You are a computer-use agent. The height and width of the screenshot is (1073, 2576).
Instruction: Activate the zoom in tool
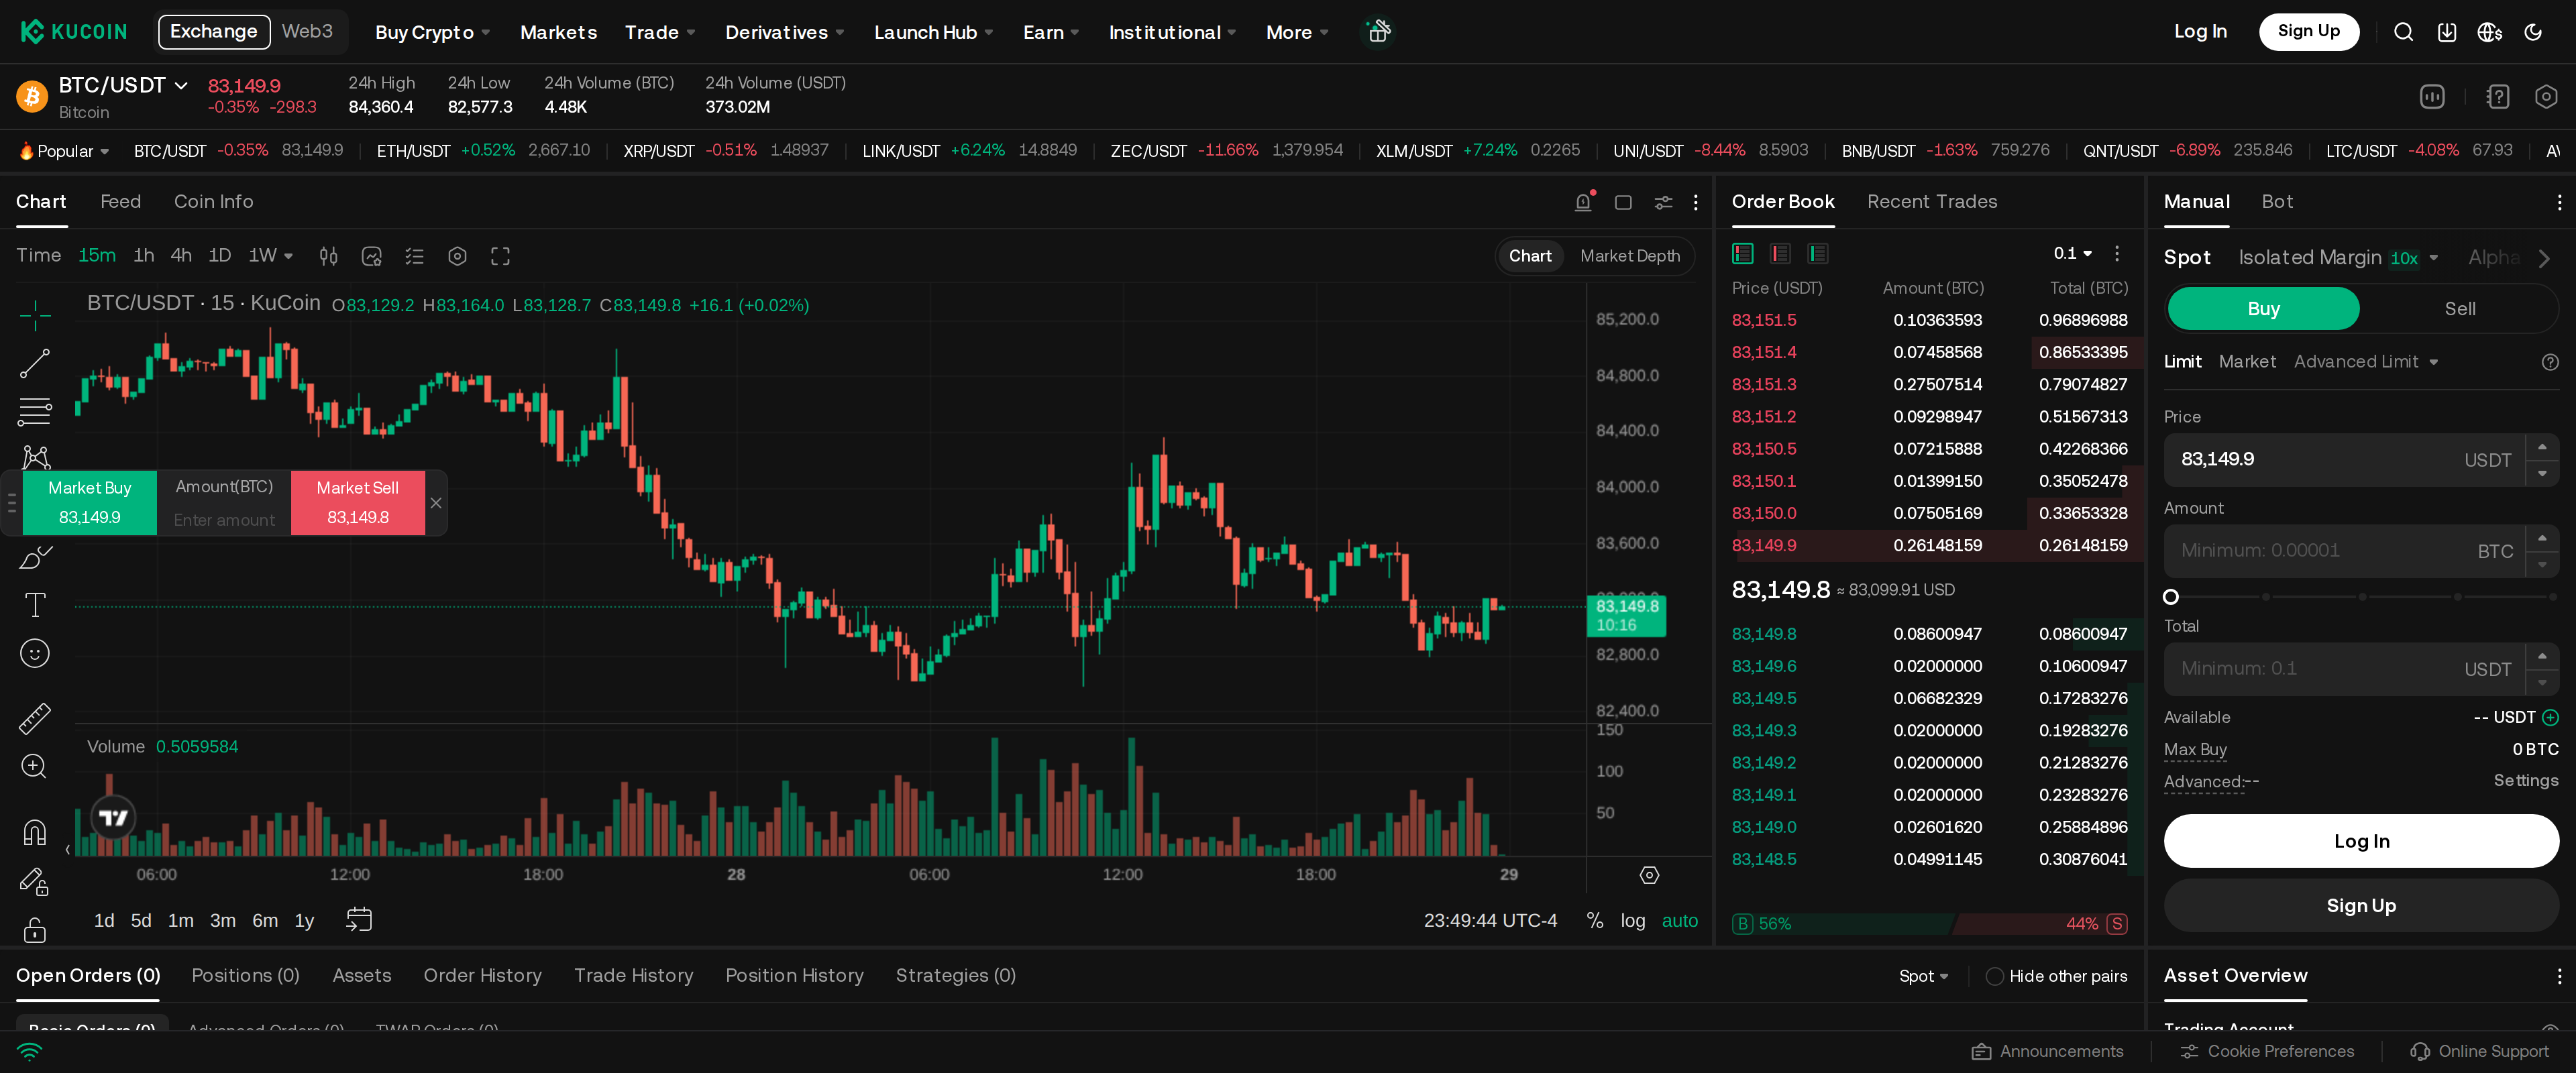(x=35, y=766)
